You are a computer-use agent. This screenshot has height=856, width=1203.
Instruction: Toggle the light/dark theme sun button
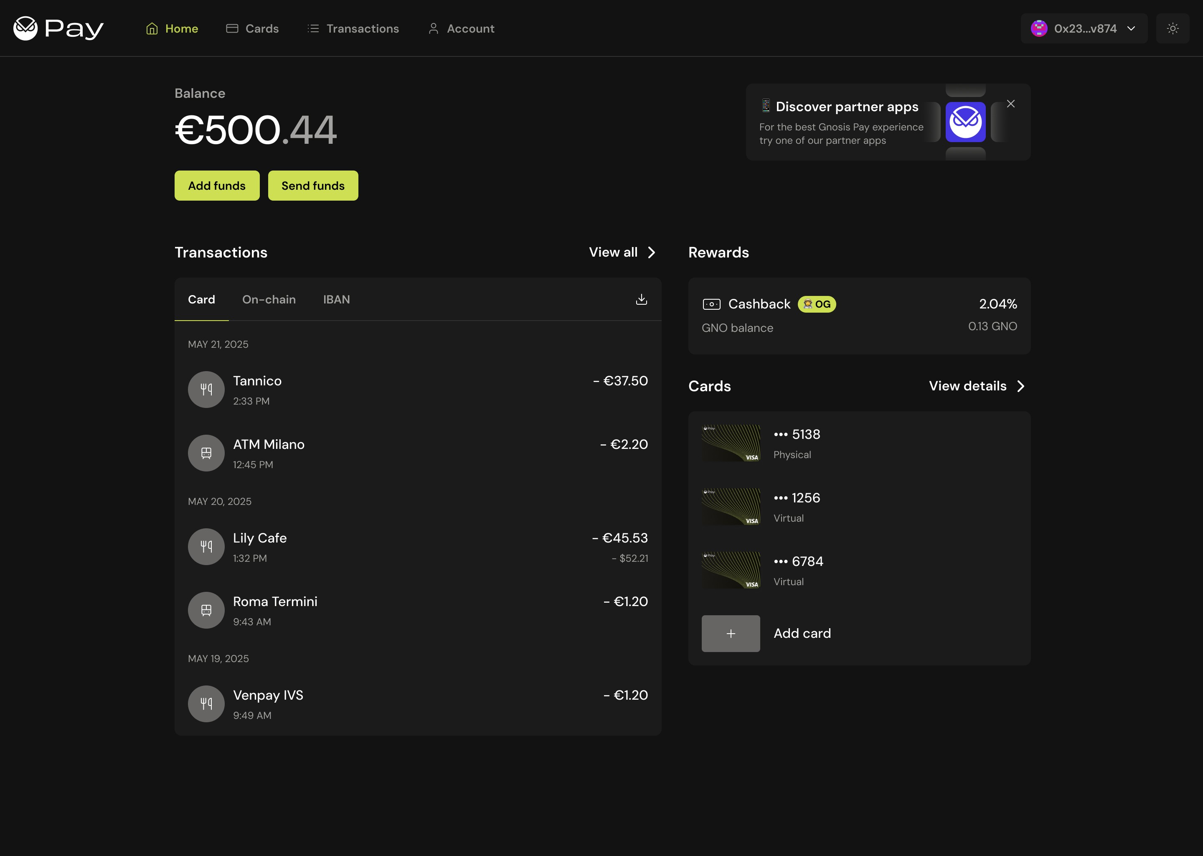click(1172, 28)
